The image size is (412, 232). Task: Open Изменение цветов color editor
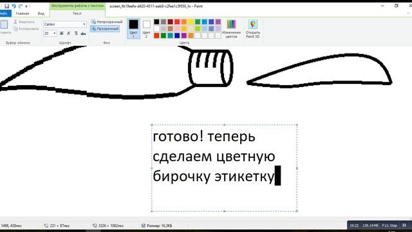[231, 28]
